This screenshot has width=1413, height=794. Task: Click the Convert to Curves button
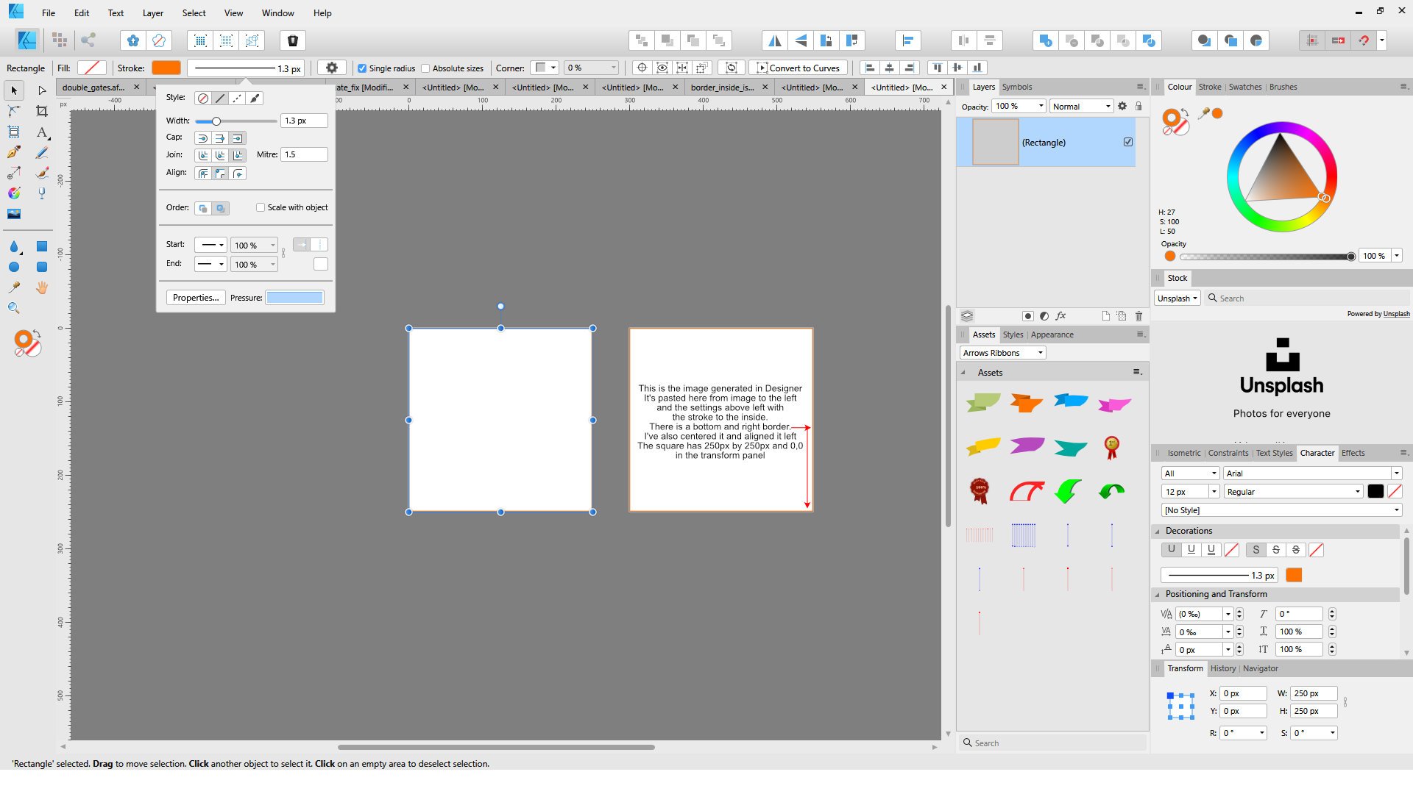click(x=798, y=68)
